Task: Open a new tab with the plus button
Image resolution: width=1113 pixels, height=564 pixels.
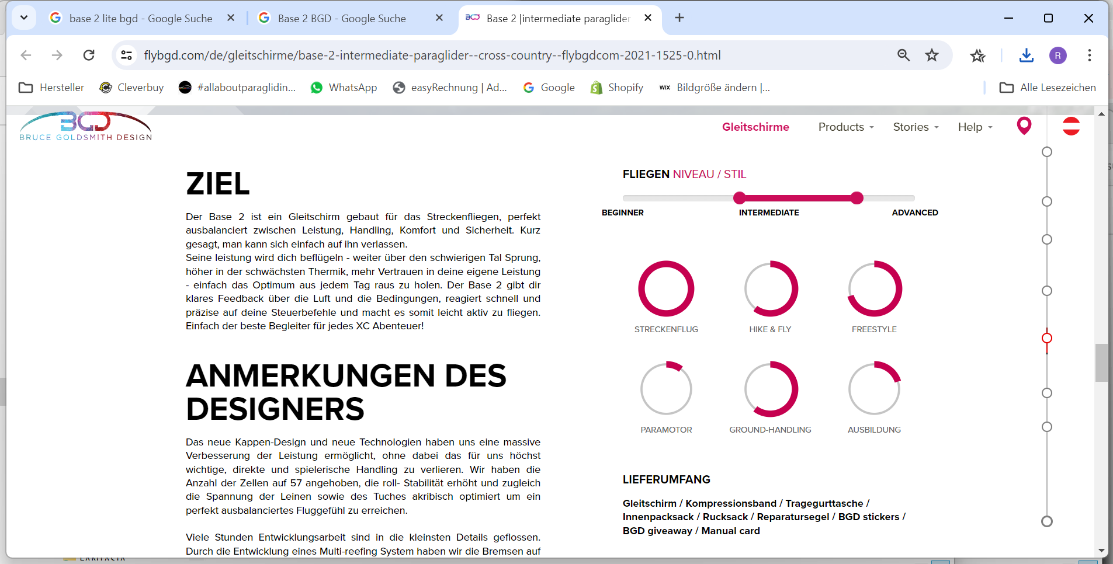Action: [x=679, y=18]
